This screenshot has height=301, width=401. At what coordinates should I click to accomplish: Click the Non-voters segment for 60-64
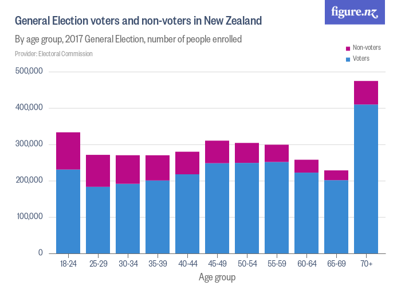coord(306,166)
